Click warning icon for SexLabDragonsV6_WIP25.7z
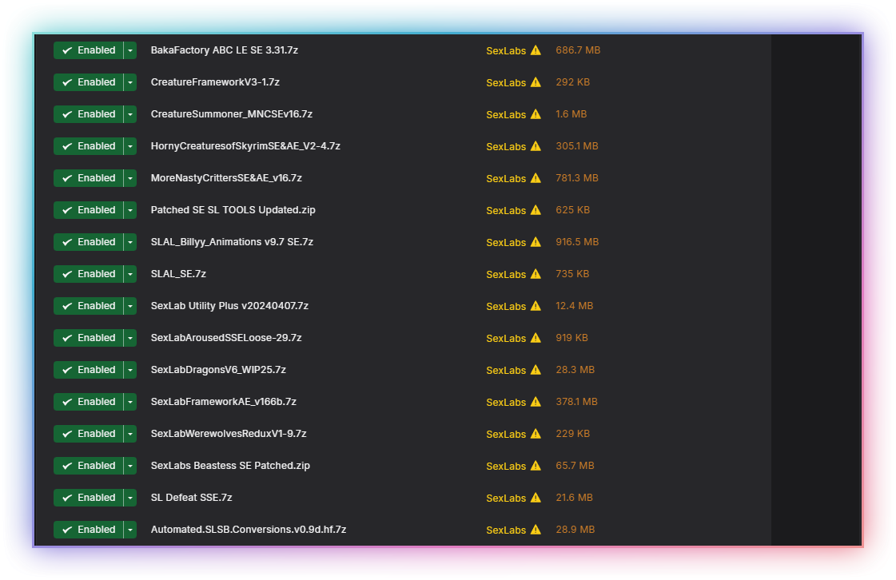 point(536,370)
